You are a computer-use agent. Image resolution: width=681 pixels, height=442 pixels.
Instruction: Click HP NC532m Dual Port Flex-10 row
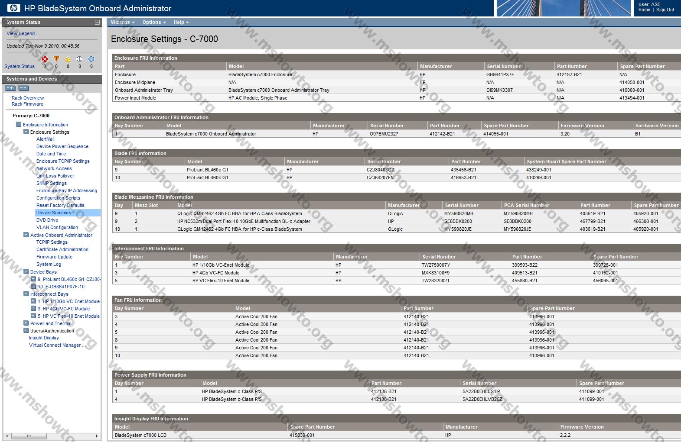point(396,221)
